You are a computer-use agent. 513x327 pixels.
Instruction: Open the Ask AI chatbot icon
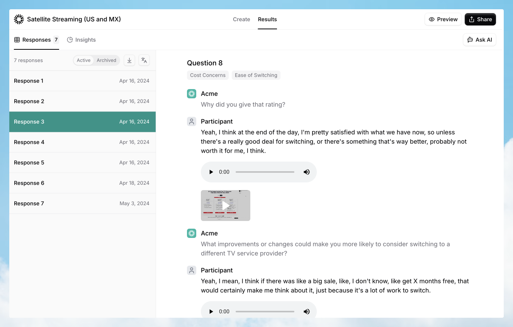[x=470, y=39]
